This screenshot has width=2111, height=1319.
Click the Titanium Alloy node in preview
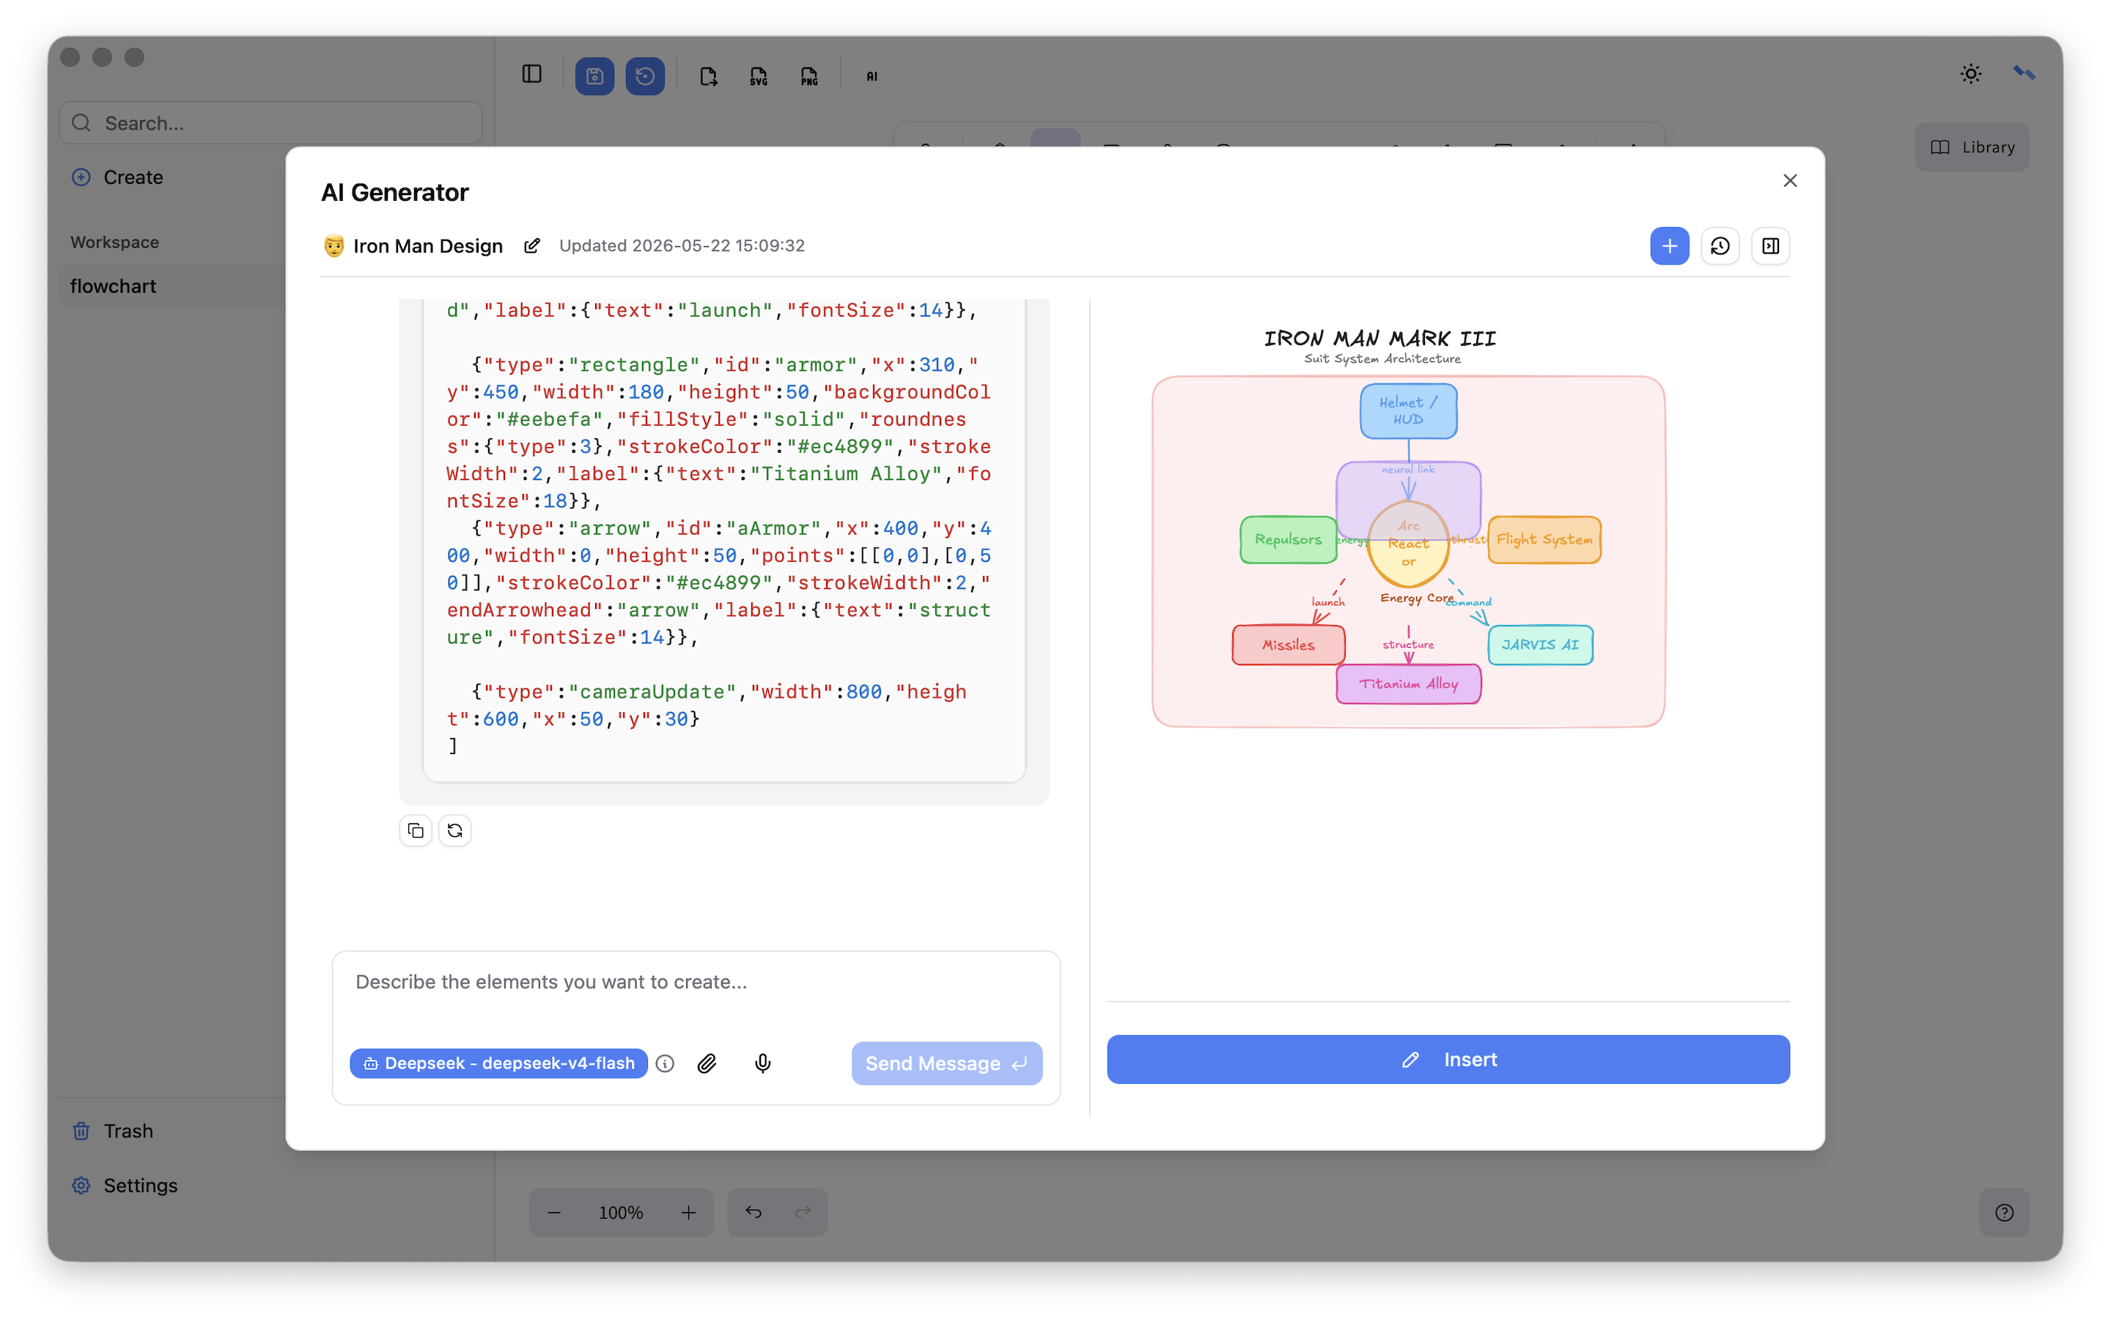click(x=1409, y=684)
